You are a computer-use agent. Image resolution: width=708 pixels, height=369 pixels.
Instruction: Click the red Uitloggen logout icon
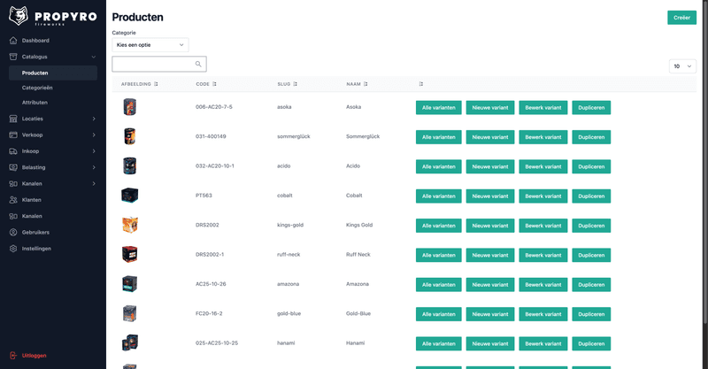[x=13, y=355]
